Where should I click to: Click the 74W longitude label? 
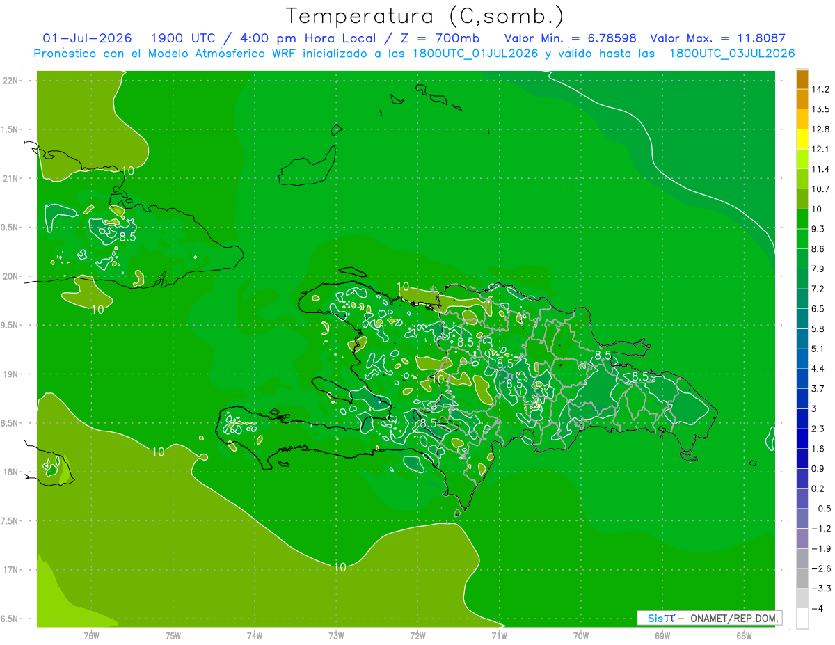(x=255, y=635)
